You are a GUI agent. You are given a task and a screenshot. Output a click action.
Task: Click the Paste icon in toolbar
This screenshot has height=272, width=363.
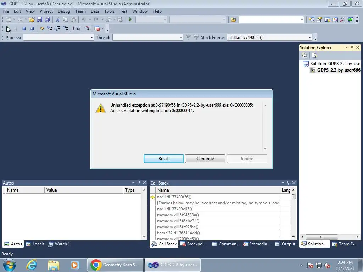pos(73,20)
